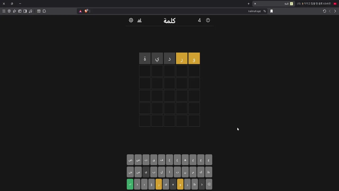
Task: Open the Leo AI sparkle icon
Action: 14,11
